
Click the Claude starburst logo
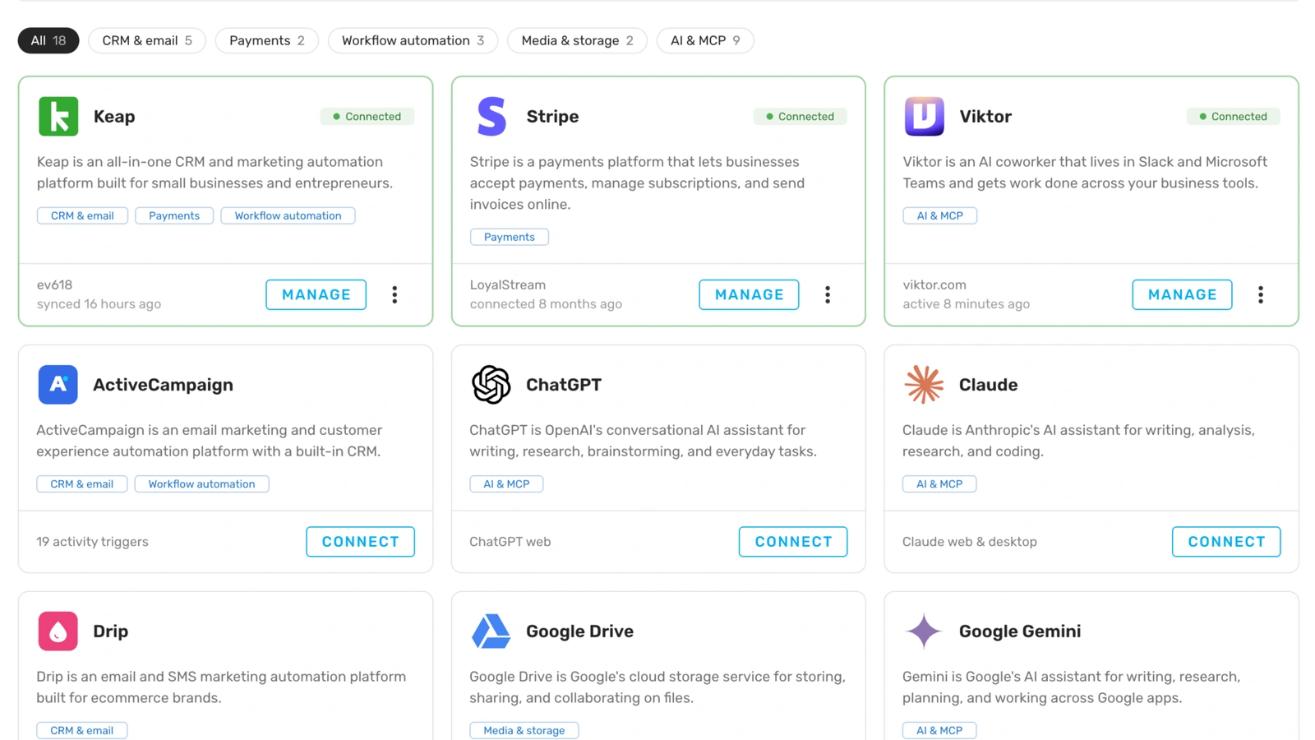point(924,384)
